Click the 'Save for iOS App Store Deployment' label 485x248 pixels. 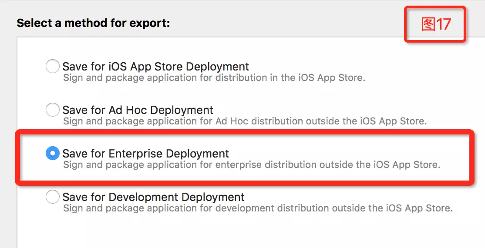[x=155, y=67]
